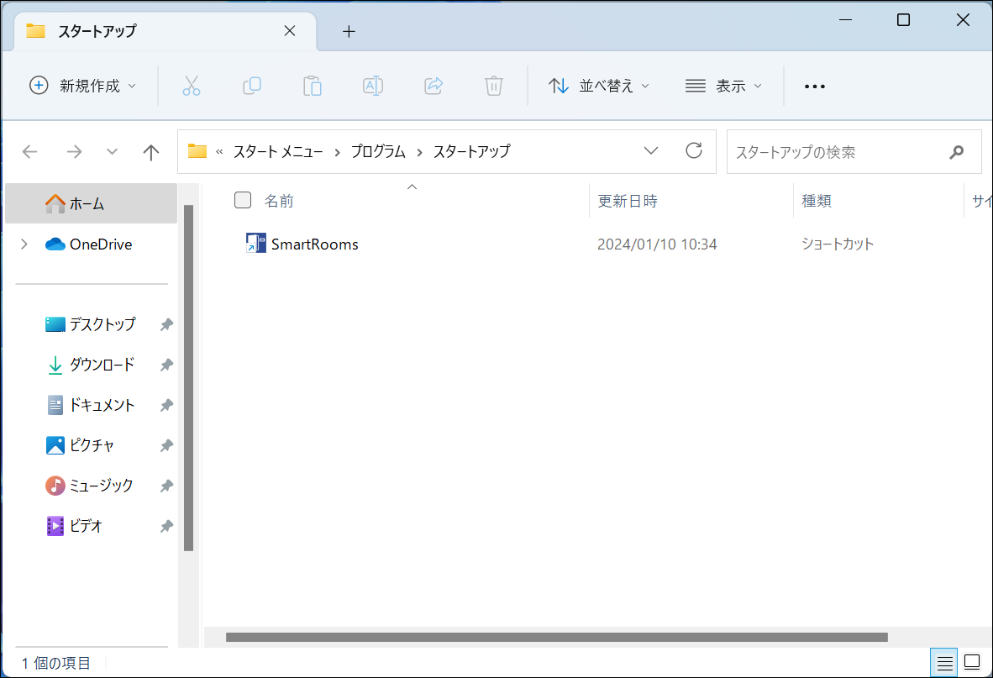Open the address bar history dropdown

(x=651, y=151)
